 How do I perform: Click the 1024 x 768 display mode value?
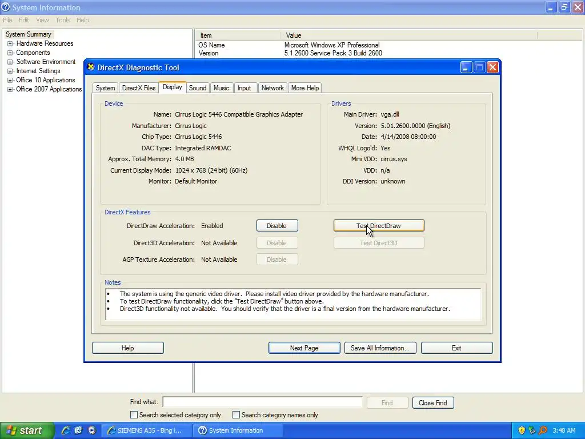click(211, 170)
